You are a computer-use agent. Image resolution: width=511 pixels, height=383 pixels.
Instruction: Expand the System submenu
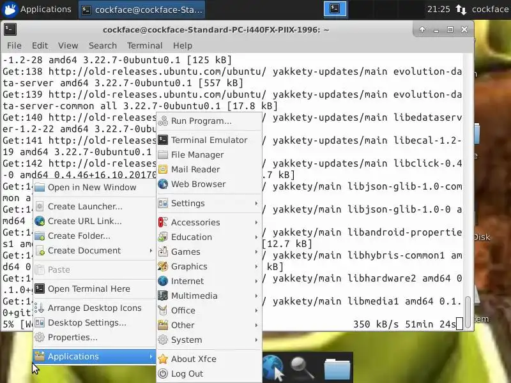pos(209,340)
